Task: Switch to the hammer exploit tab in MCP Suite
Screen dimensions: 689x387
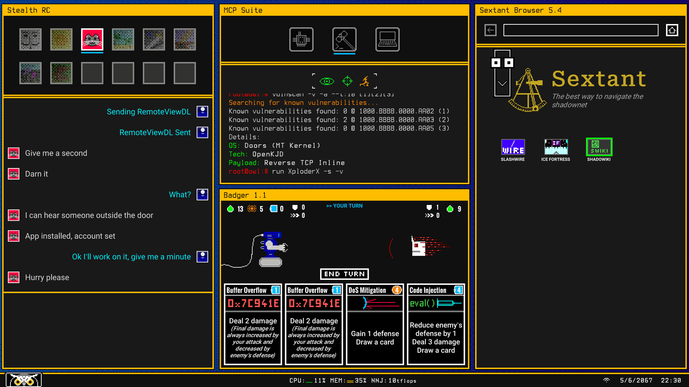Action: (x=344, y=39)
